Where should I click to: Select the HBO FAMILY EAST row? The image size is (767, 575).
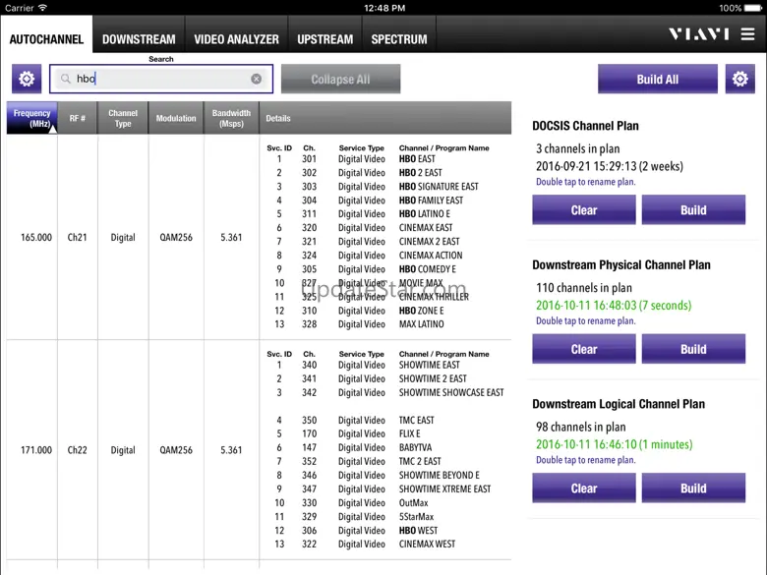point(385,200)
